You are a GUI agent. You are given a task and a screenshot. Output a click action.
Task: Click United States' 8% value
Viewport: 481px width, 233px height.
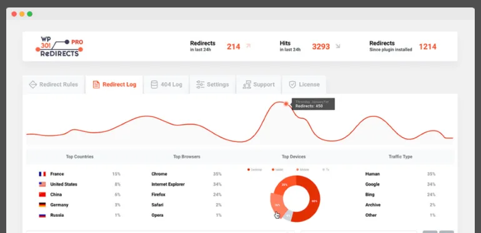(117, 184)
